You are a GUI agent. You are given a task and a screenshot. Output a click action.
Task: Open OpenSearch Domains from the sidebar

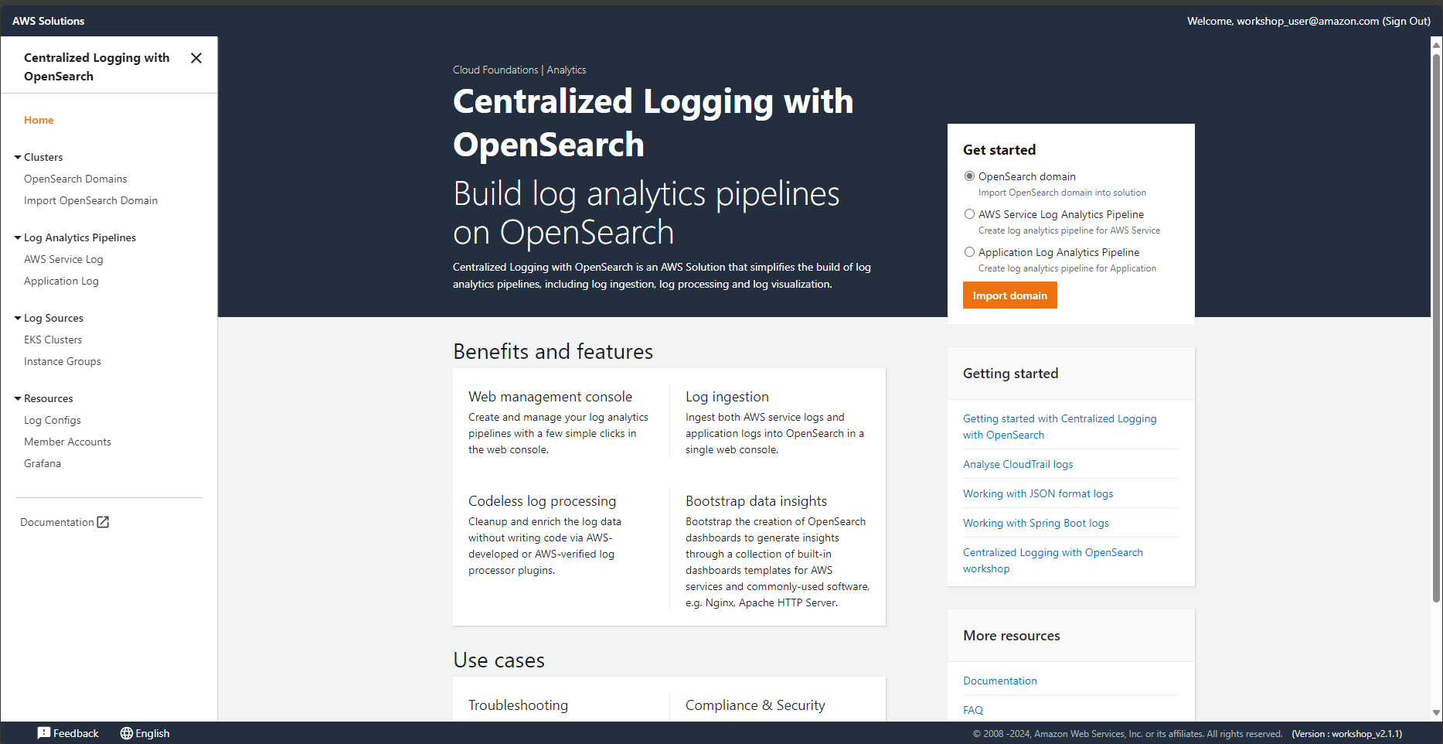pos(75,179)
